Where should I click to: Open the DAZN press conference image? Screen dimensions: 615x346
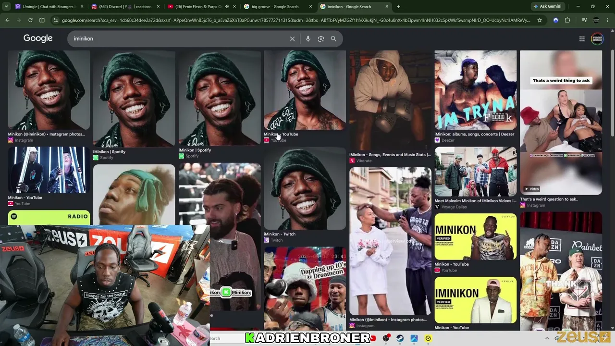(x=561, y=272)
